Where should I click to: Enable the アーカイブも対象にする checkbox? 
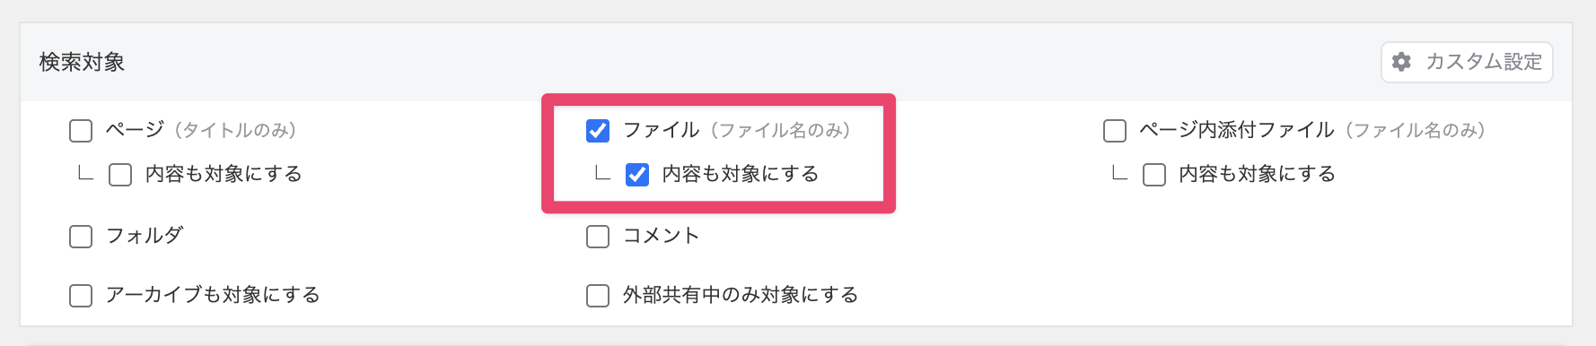click(81, 296)
